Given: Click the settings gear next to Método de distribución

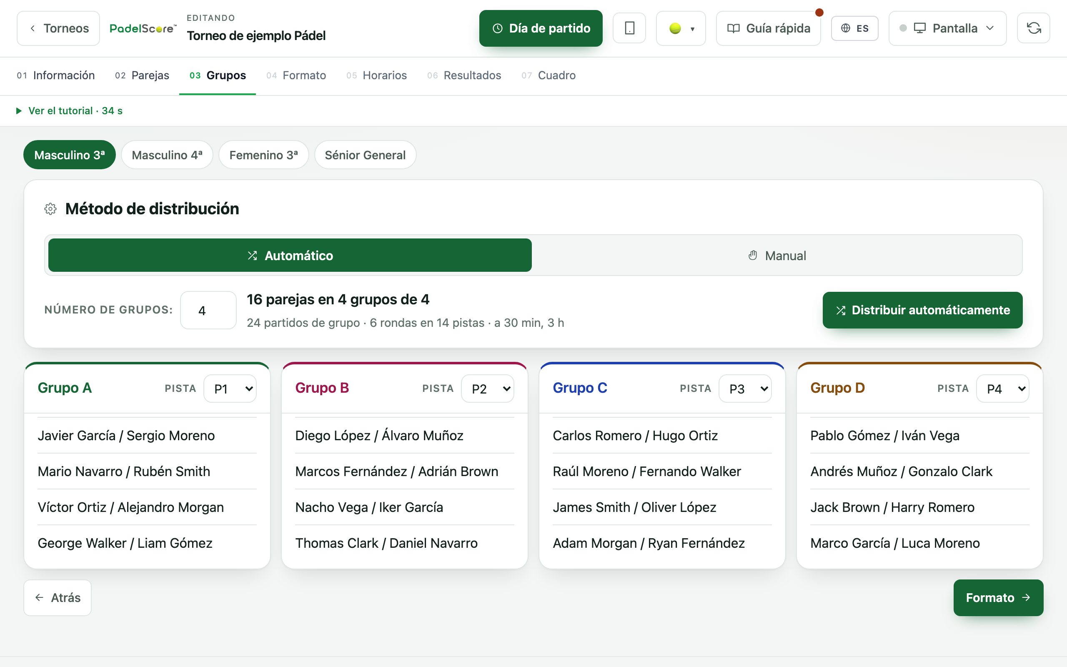Looking at the screenshot, I should tap(51, 209).
